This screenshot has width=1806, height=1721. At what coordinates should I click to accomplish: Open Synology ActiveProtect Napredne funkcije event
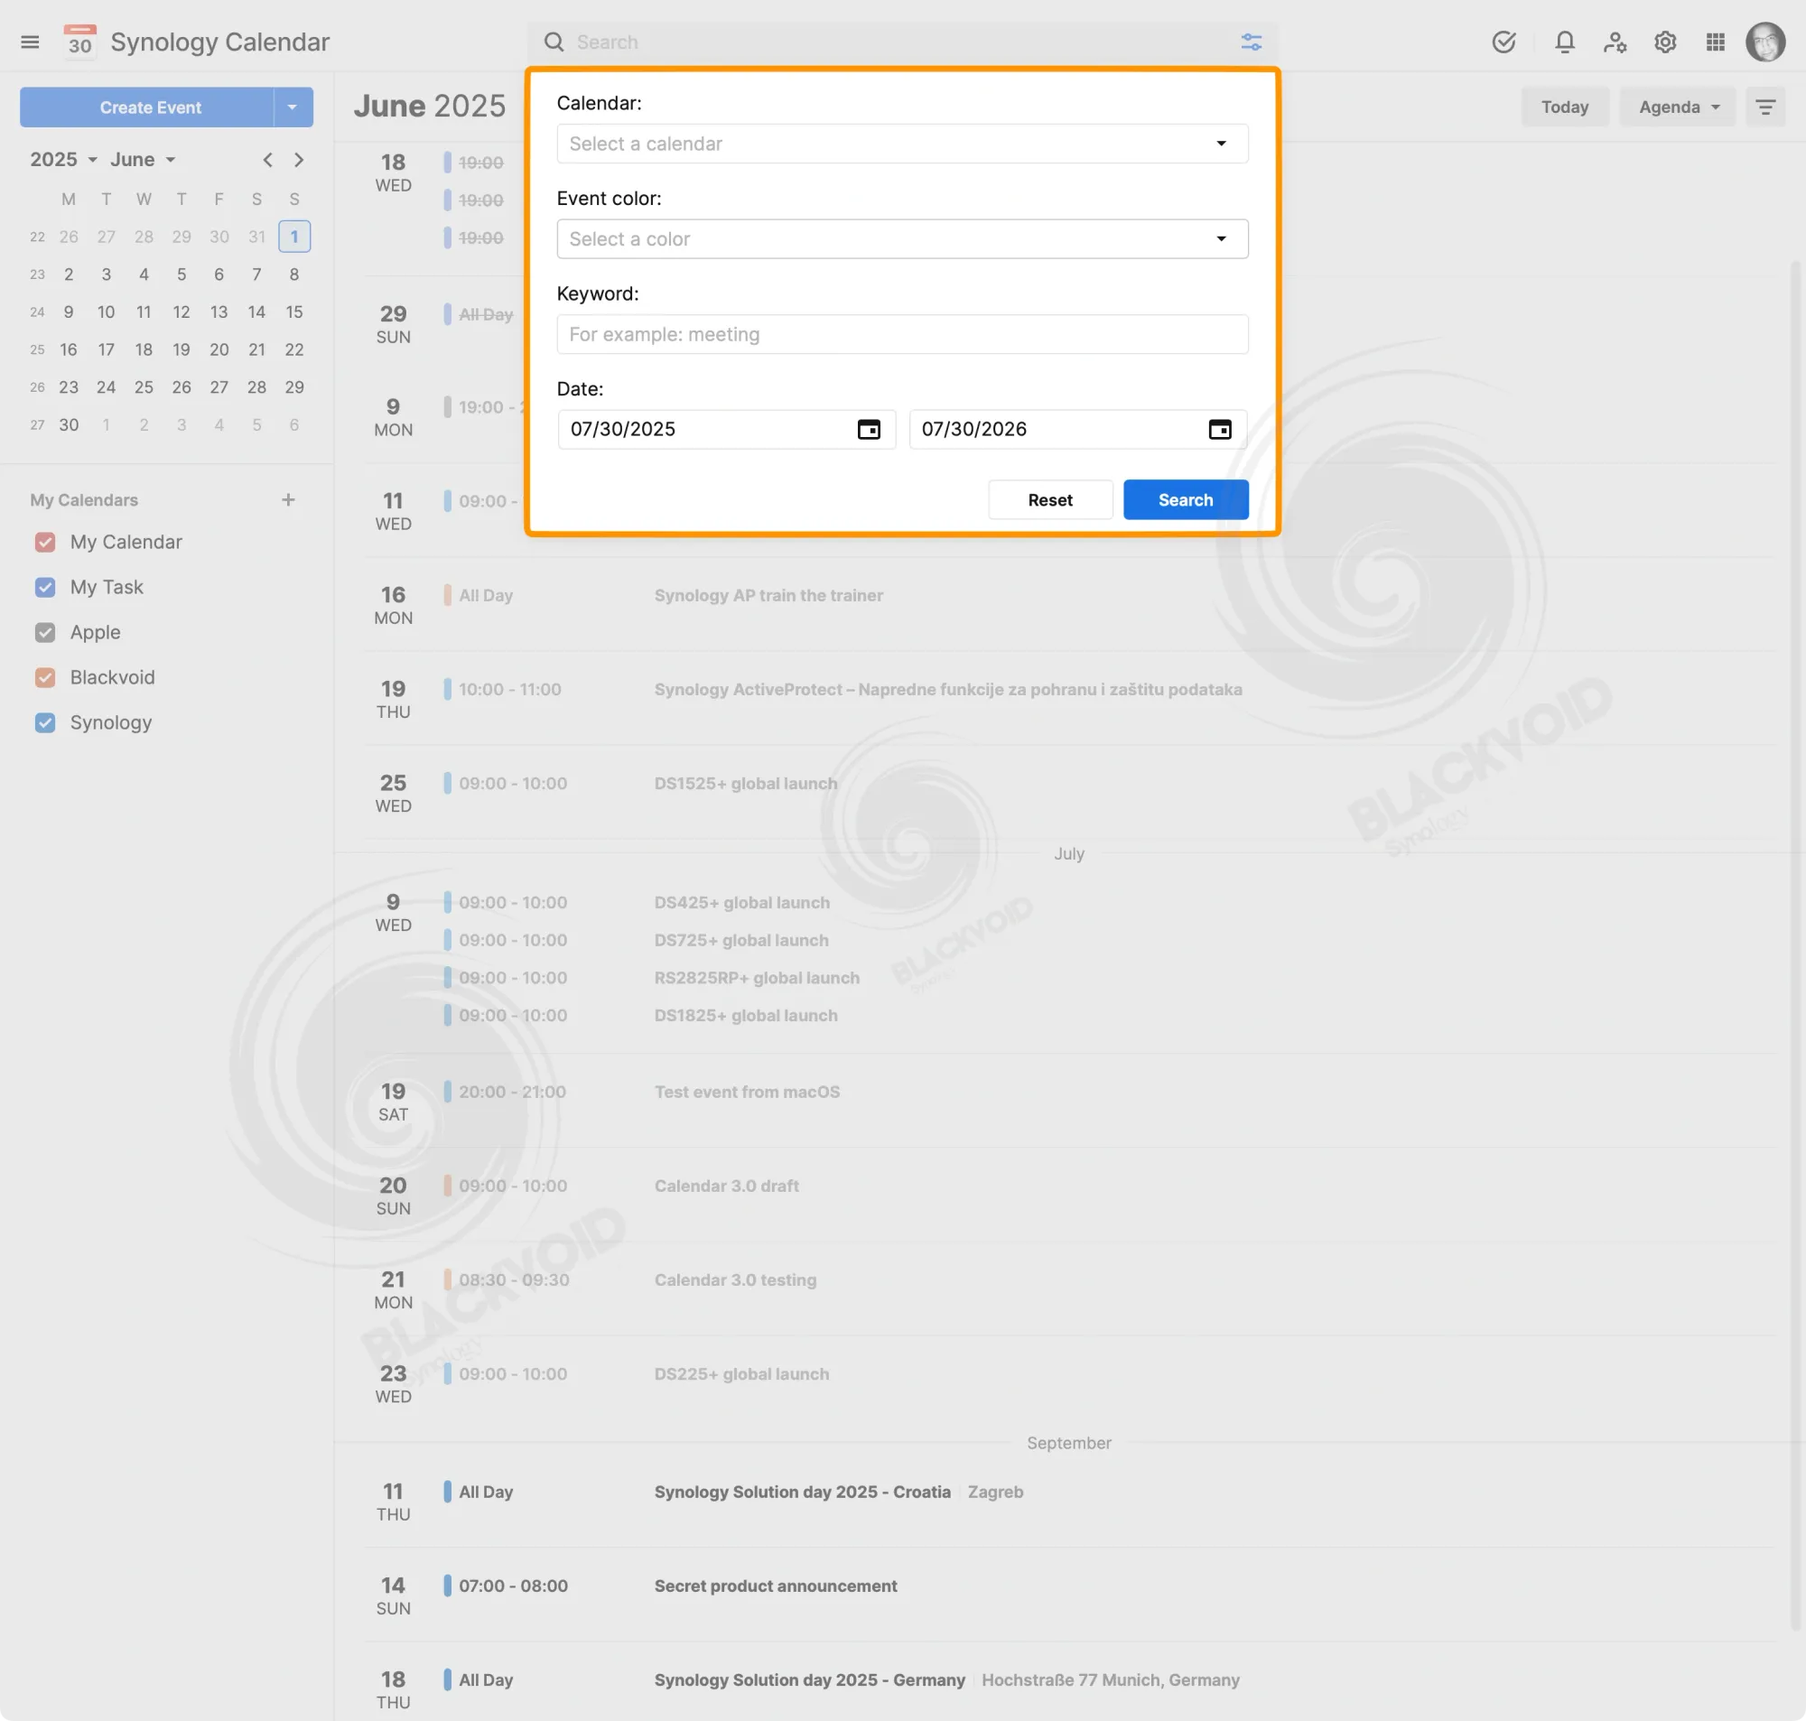tap(948, 690)
